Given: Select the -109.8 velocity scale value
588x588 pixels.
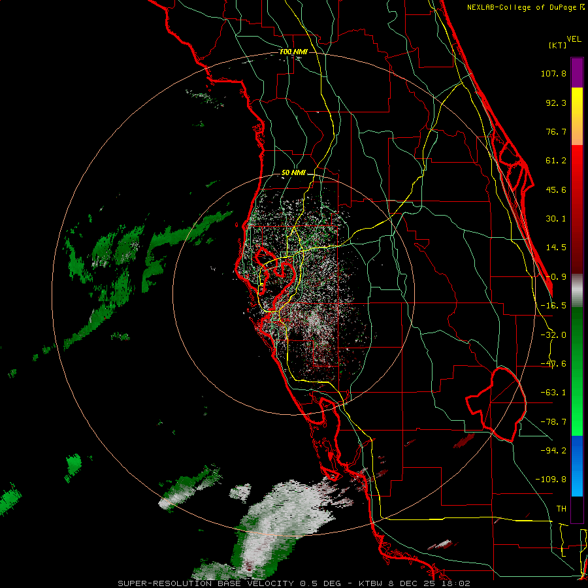Looking at the screenshot, I should pos(551,480).
